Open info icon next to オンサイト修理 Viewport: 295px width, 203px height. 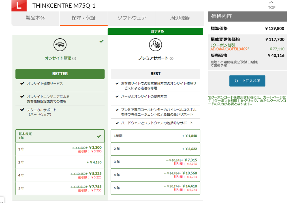point(74,58)
